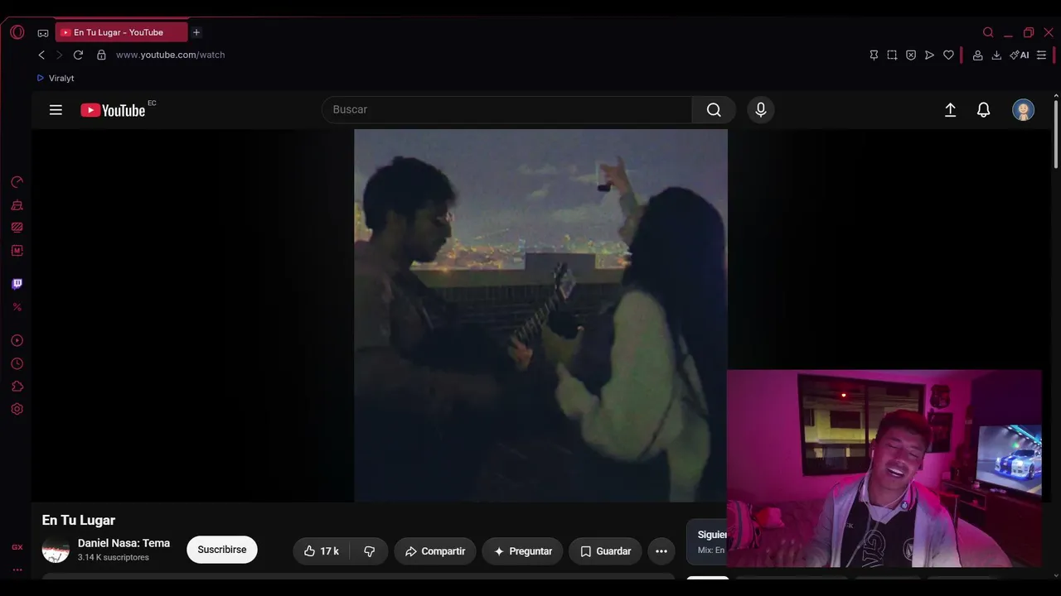Add page to bookmarks with heart icon
1061x596 pixels.
pos(948,55)
